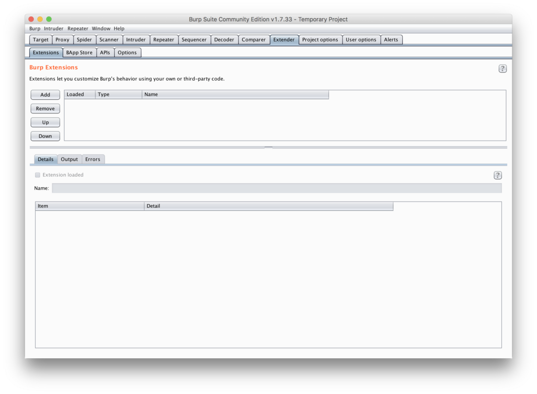Switch to the Project options tab
Screen dimensions: 537x394
tap(320, 40)
